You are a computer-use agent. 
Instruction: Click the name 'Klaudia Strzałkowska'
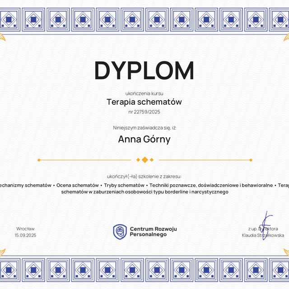(x=263, y=235)
